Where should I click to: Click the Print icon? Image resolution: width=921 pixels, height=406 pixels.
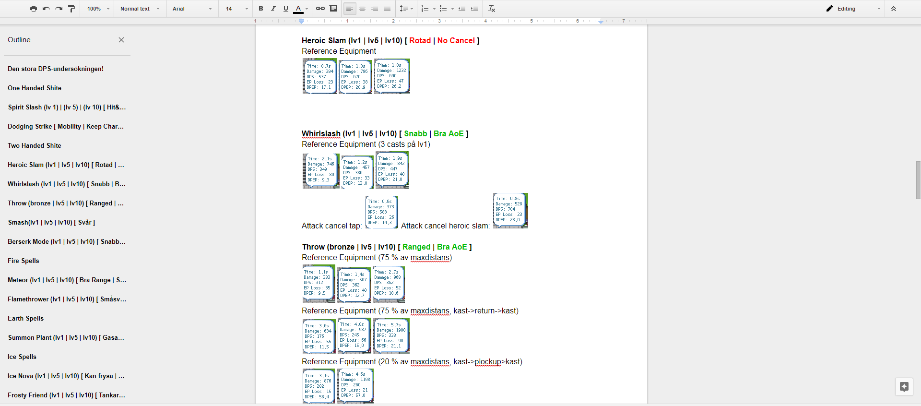pos(34,9)
